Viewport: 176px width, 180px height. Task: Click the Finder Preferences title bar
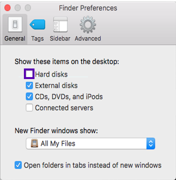click(x=88, y=8)
